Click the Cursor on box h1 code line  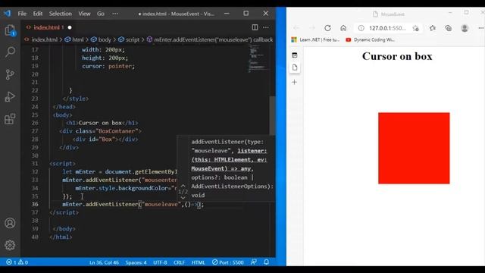coord(102,123)
